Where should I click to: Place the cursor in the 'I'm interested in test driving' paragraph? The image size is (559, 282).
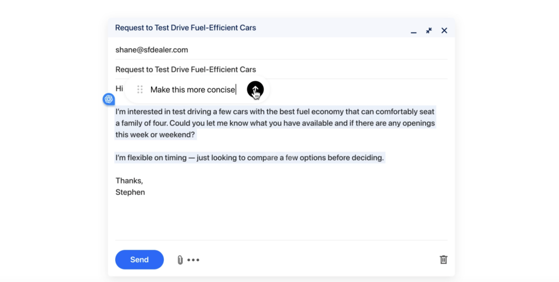point(273,123)
